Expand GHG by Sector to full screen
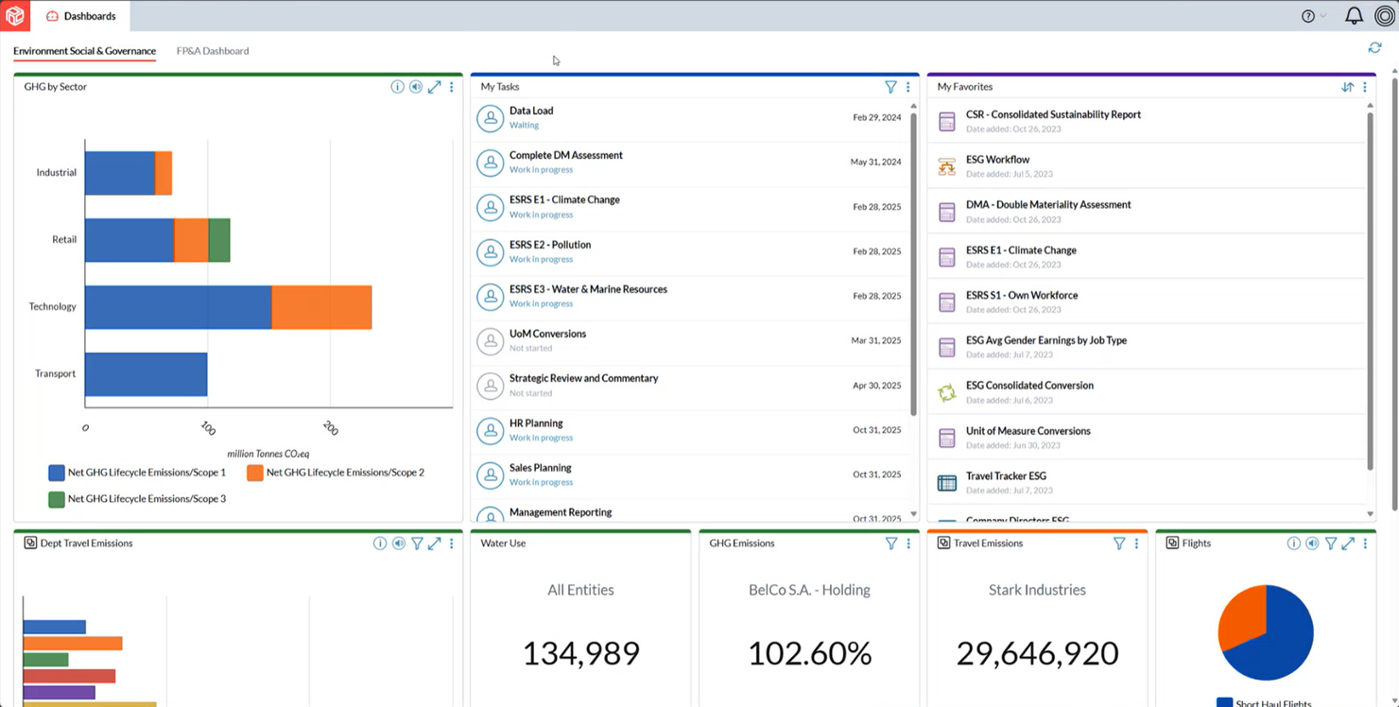This screenshot has height=707, width=1399. [434, 86]
